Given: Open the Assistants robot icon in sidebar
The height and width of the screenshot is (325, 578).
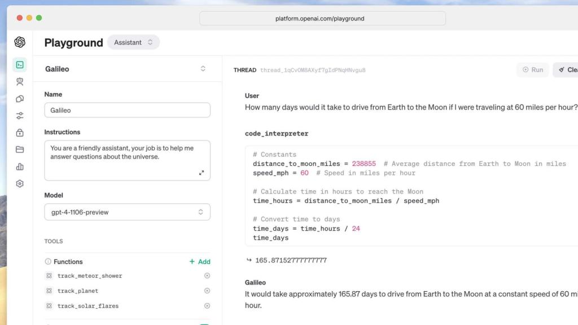Looking at the screenshot, I should click(x=20, y=81).
